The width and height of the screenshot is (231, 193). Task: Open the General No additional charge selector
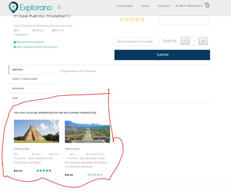(x=137, y=41)
